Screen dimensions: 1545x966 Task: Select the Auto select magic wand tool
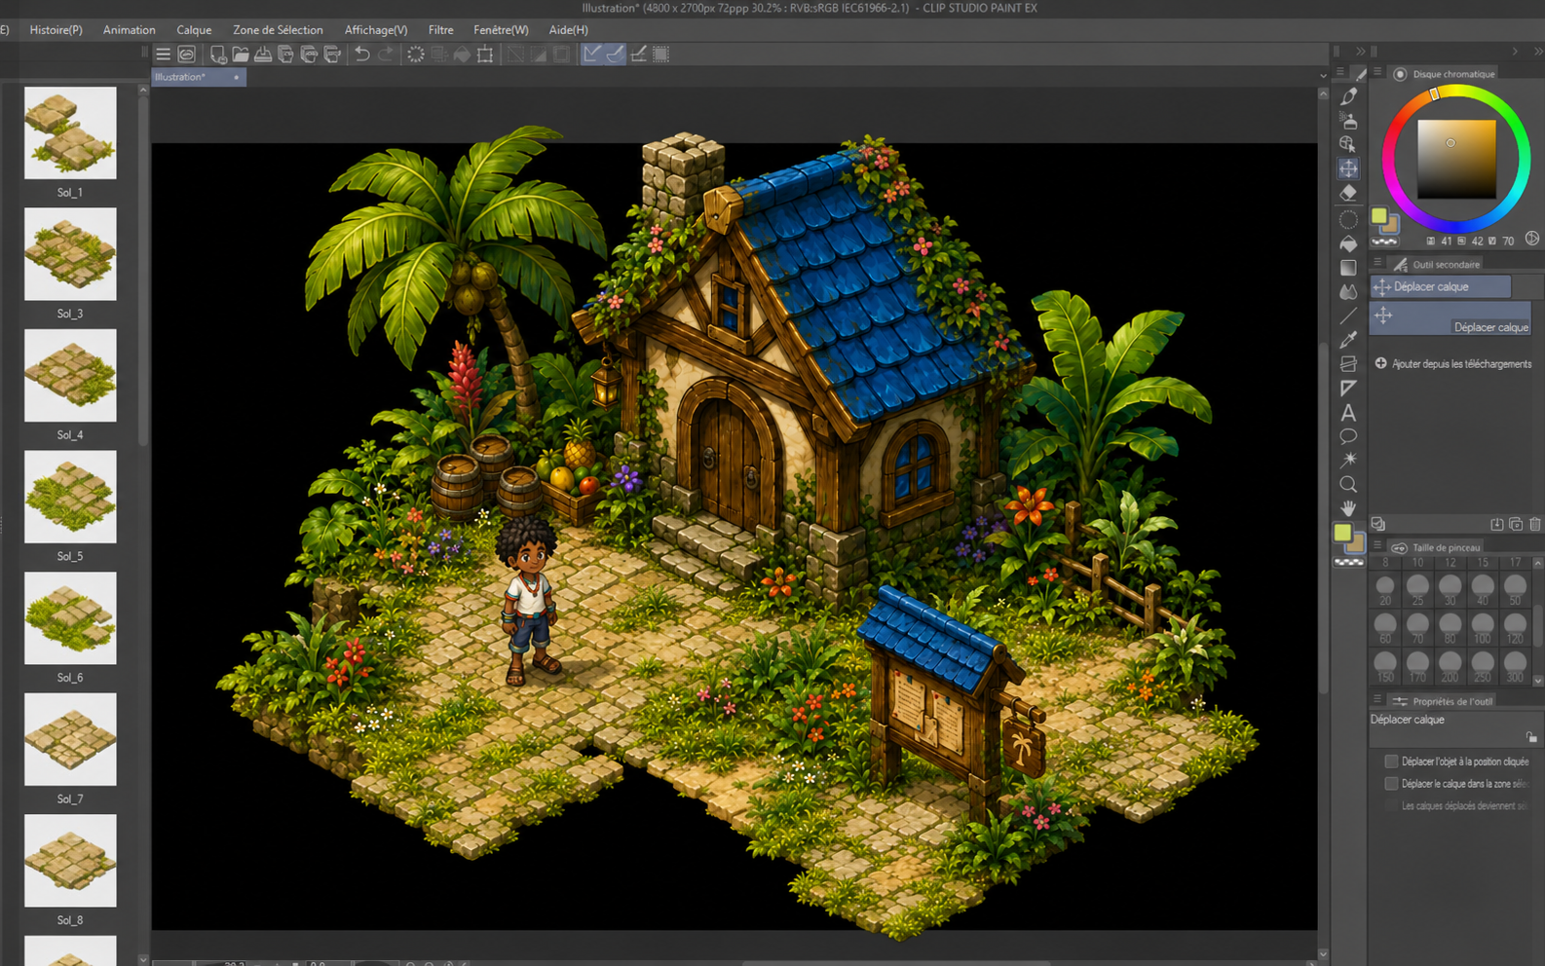click(x=1348, y=460)
